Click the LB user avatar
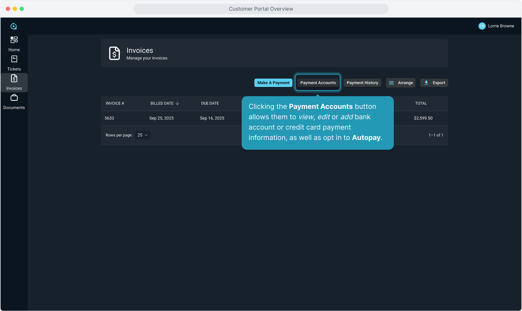522x311 pixels. pyautogui.click(x=482, y=26)
